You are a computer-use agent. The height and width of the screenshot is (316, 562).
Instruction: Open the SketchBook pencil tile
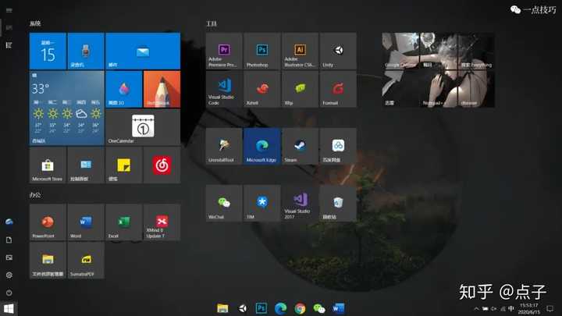coord(162,89)
